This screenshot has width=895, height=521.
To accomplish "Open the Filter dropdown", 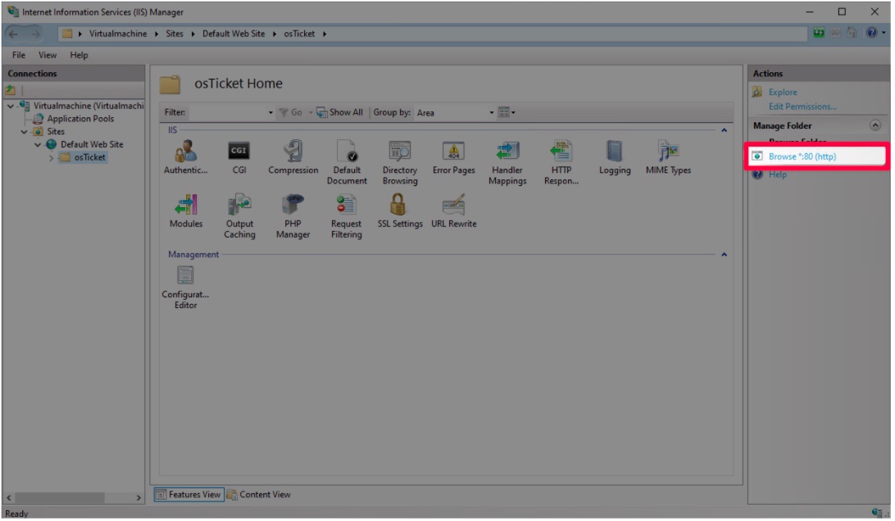I will pyautogui.click(x=270, y=112).
